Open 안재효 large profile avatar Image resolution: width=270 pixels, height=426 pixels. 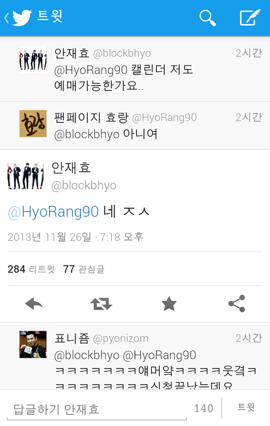pyautogui.click(x=25, y=176)
